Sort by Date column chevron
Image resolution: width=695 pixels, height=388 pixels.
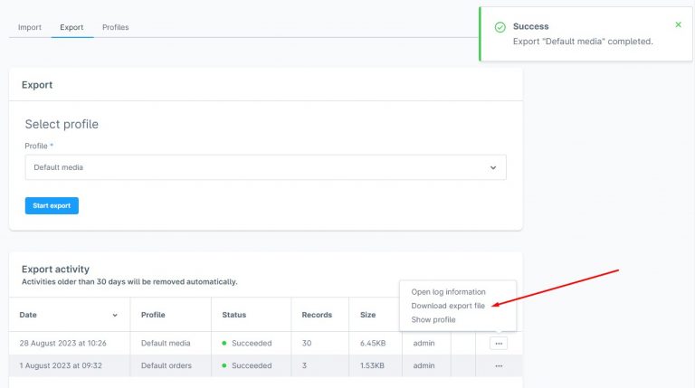(115, 316)
